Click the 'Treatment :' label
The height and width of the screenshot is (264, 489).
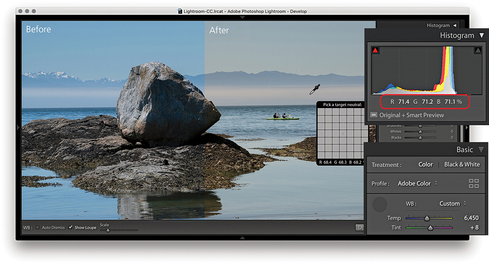pos(386,165)
